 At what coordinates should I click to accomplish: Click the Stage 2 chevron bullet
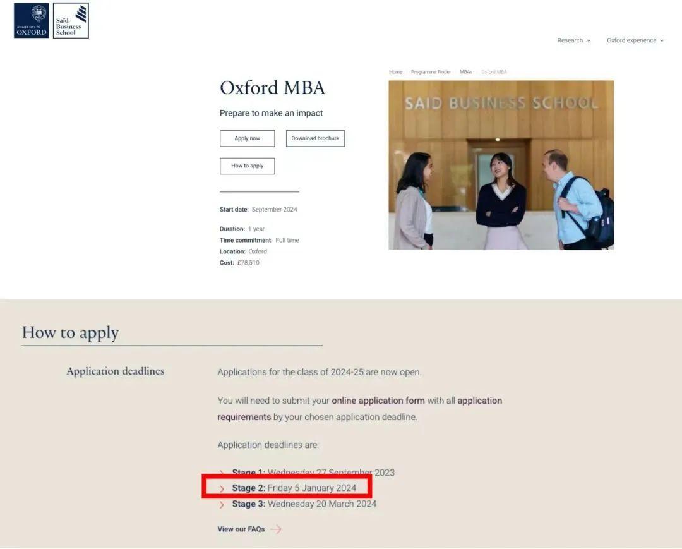pyautogui.click(x=222, y=488)
